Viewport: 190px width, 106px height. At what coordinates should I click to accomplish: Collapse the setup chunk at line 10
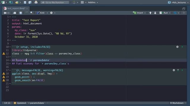pos(10,47)
